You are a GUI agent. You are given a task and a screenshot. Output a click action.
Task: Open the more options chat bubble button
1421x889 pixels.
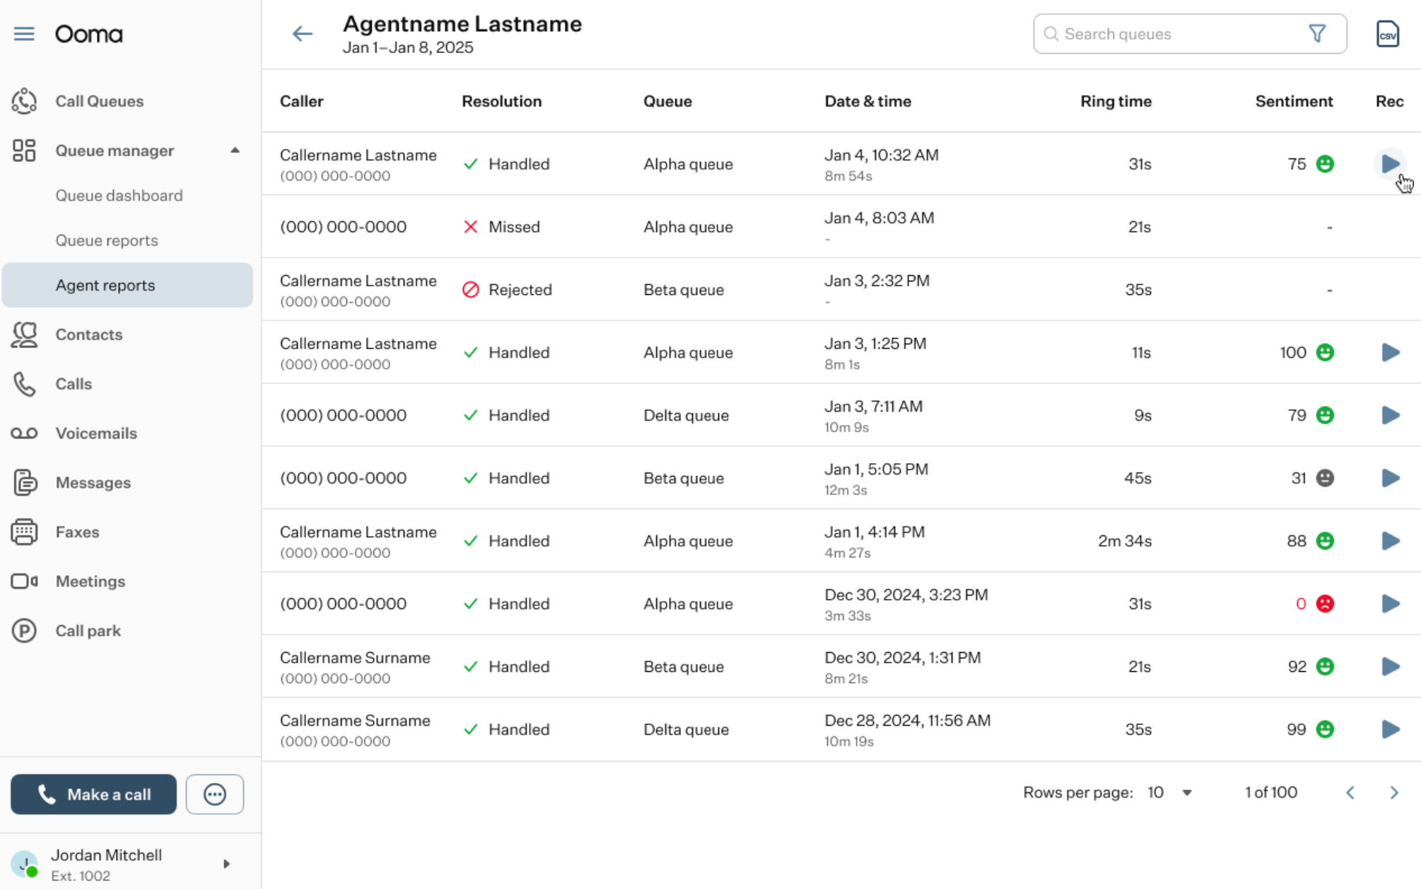215,794
